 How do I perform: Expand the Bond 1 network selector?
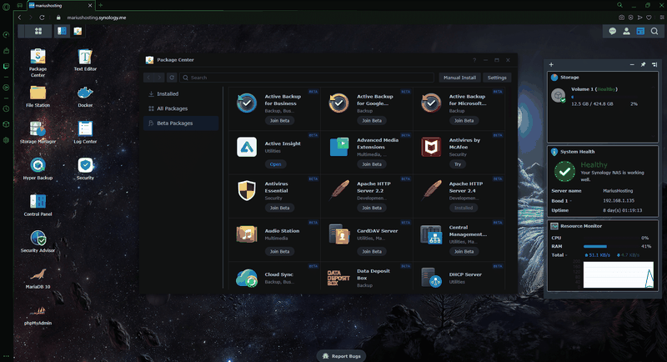pyautogui.click(x=570, y=201)
